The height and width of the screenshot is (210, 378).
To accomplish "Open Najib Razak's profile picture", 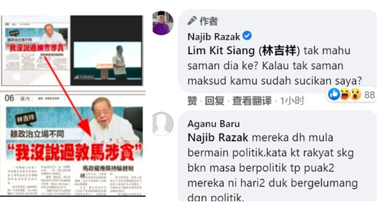I will point(163,23).
